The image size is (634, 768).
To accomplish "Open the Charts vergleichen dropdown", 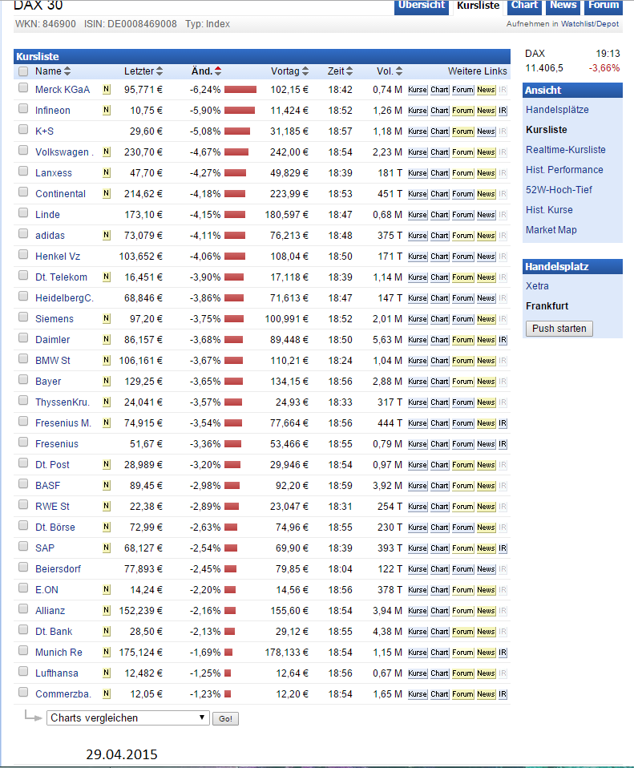I will tap(127, 718).
